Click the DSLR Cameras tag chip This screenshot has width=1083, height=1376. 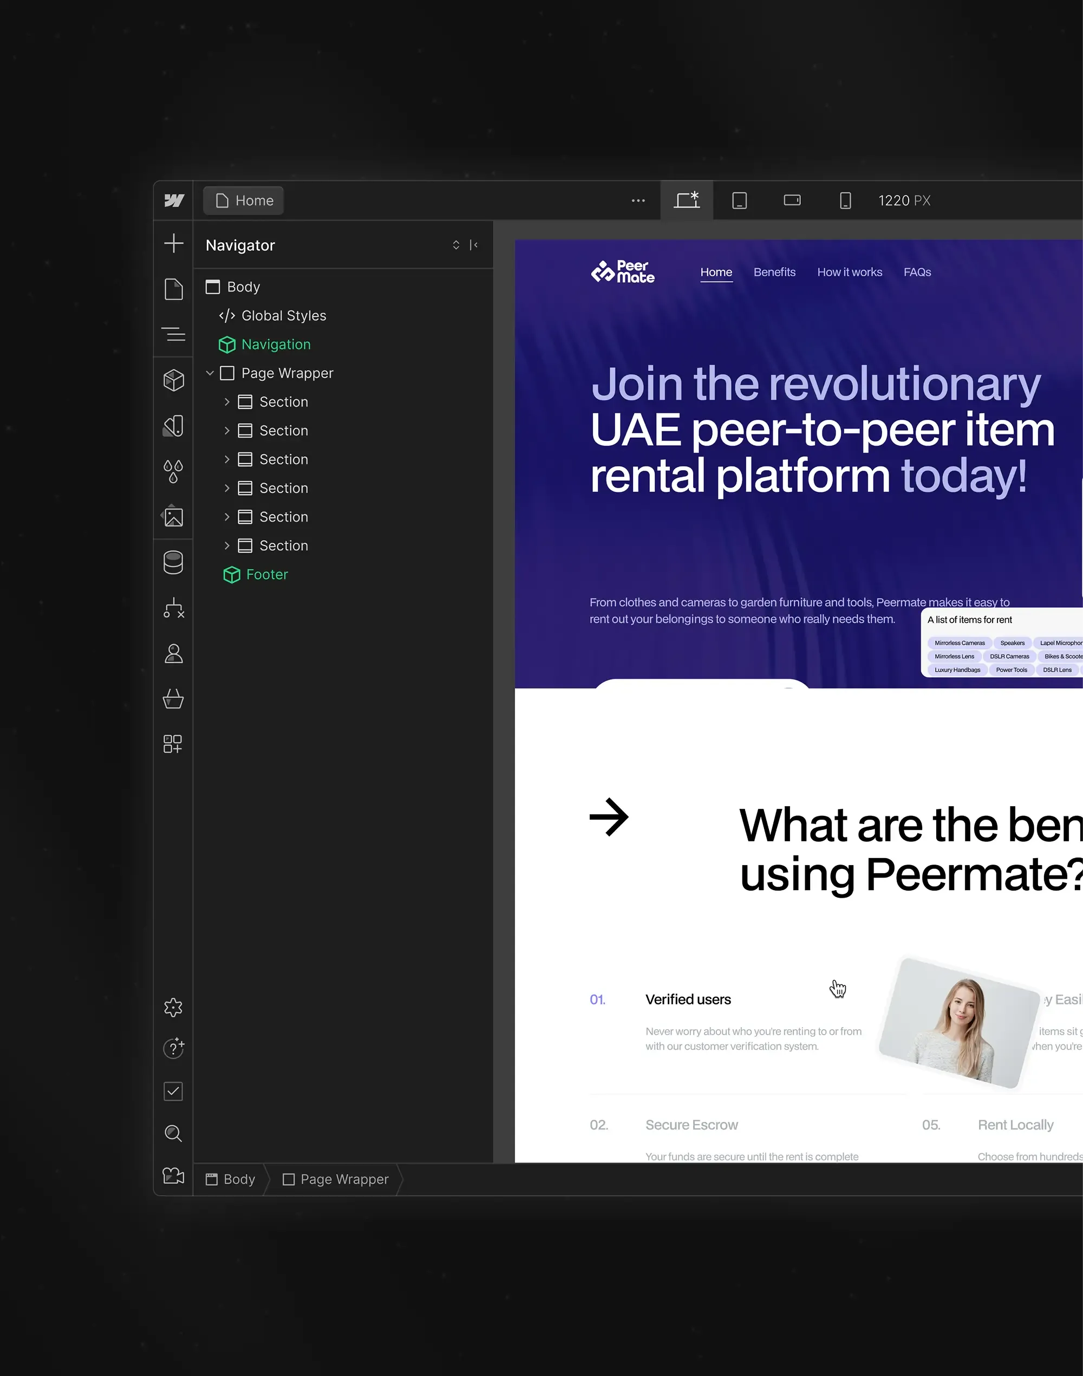1009,657
